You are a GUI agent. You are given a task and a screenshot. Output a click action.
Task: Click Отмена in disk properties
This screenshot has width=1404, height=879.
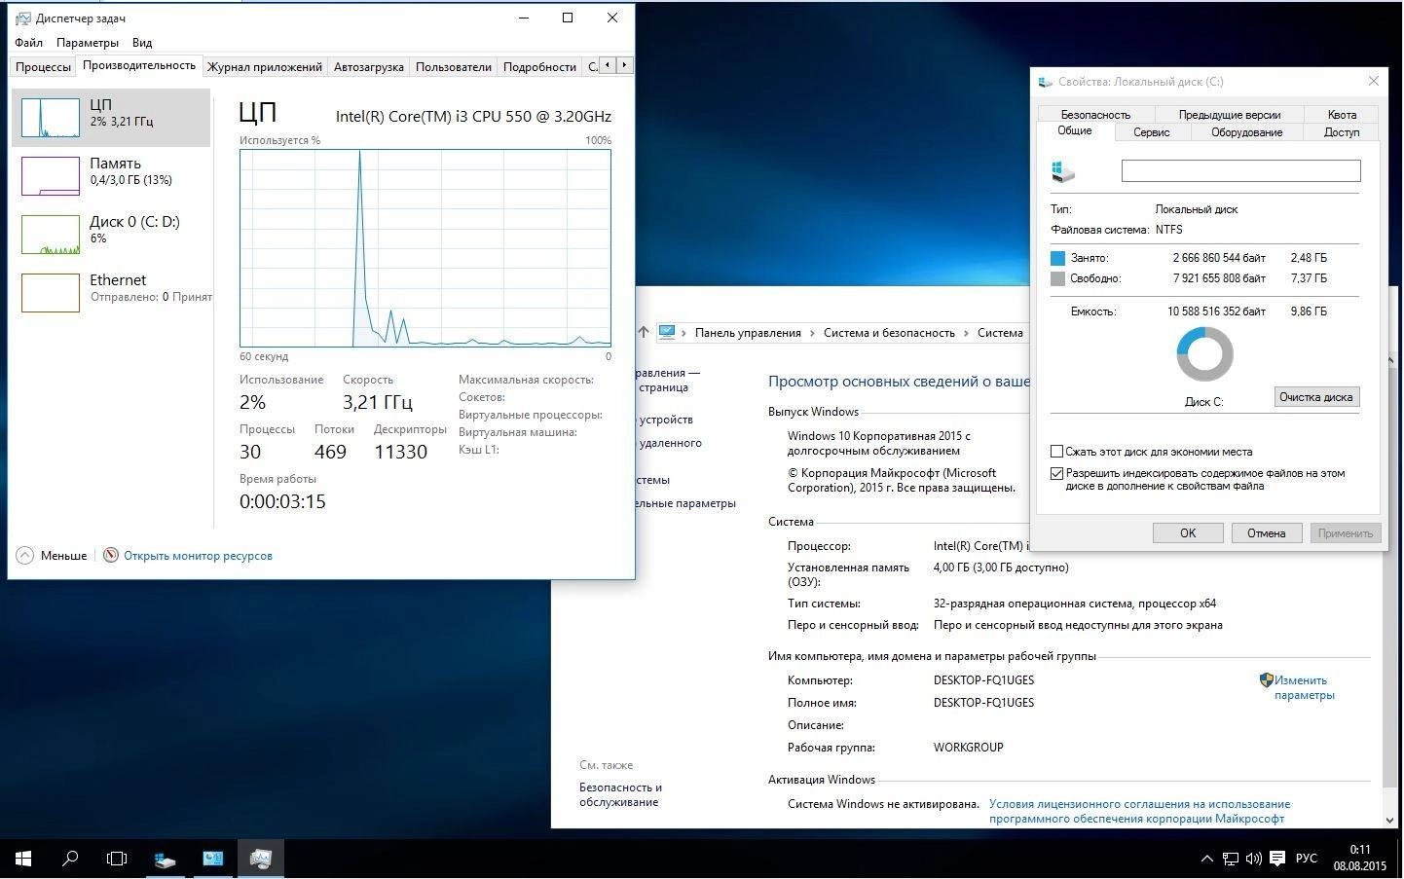1266,532
